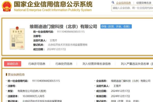
Task: Focus the enterprise name search input field
Action: [x=132, y=8]
